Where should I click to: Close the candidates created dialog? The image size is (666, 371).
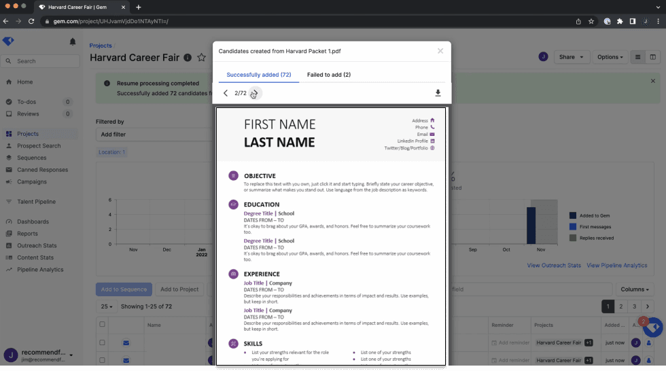click(440, 51)
